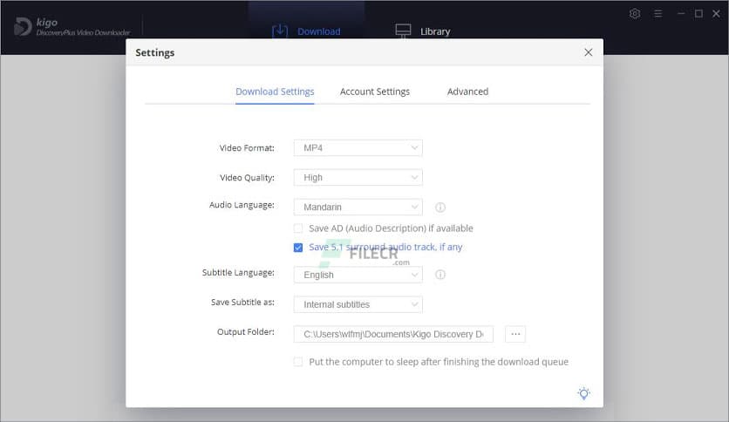Screen dimensions: 729x422
Task: Close the Settings dialog with the X
Action: pyautogui.click(x=588, y=52)
